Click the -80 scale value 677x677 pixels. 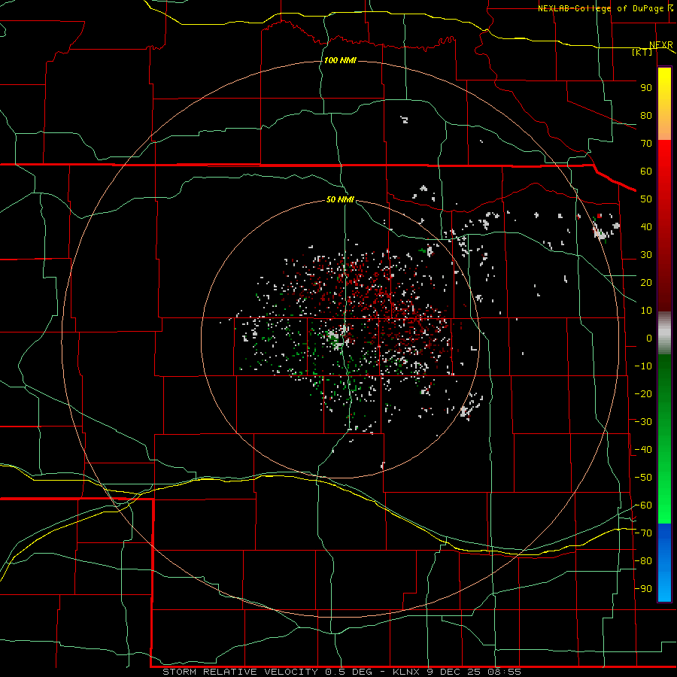pyautogui.click(x=643, y=561)
